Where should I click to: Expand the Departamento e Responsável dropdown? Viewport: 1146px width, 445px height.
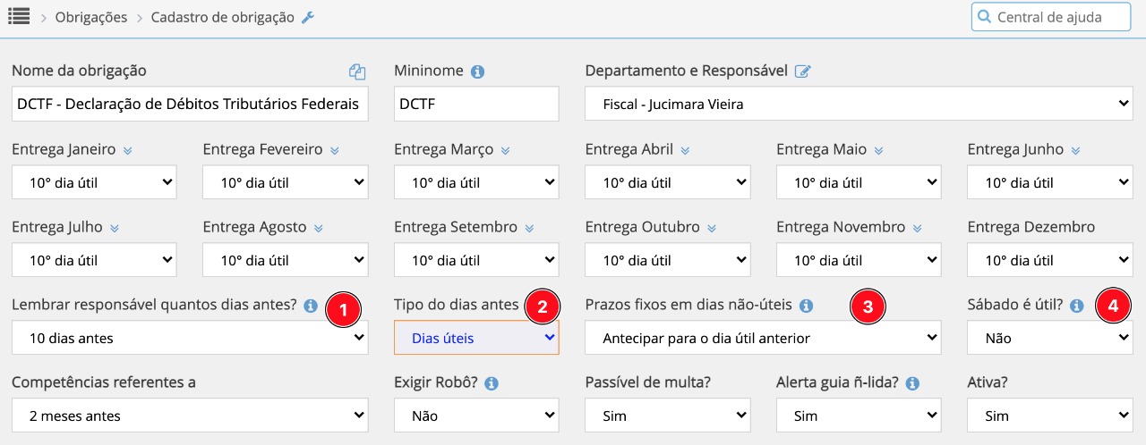[x=859, y=104]
